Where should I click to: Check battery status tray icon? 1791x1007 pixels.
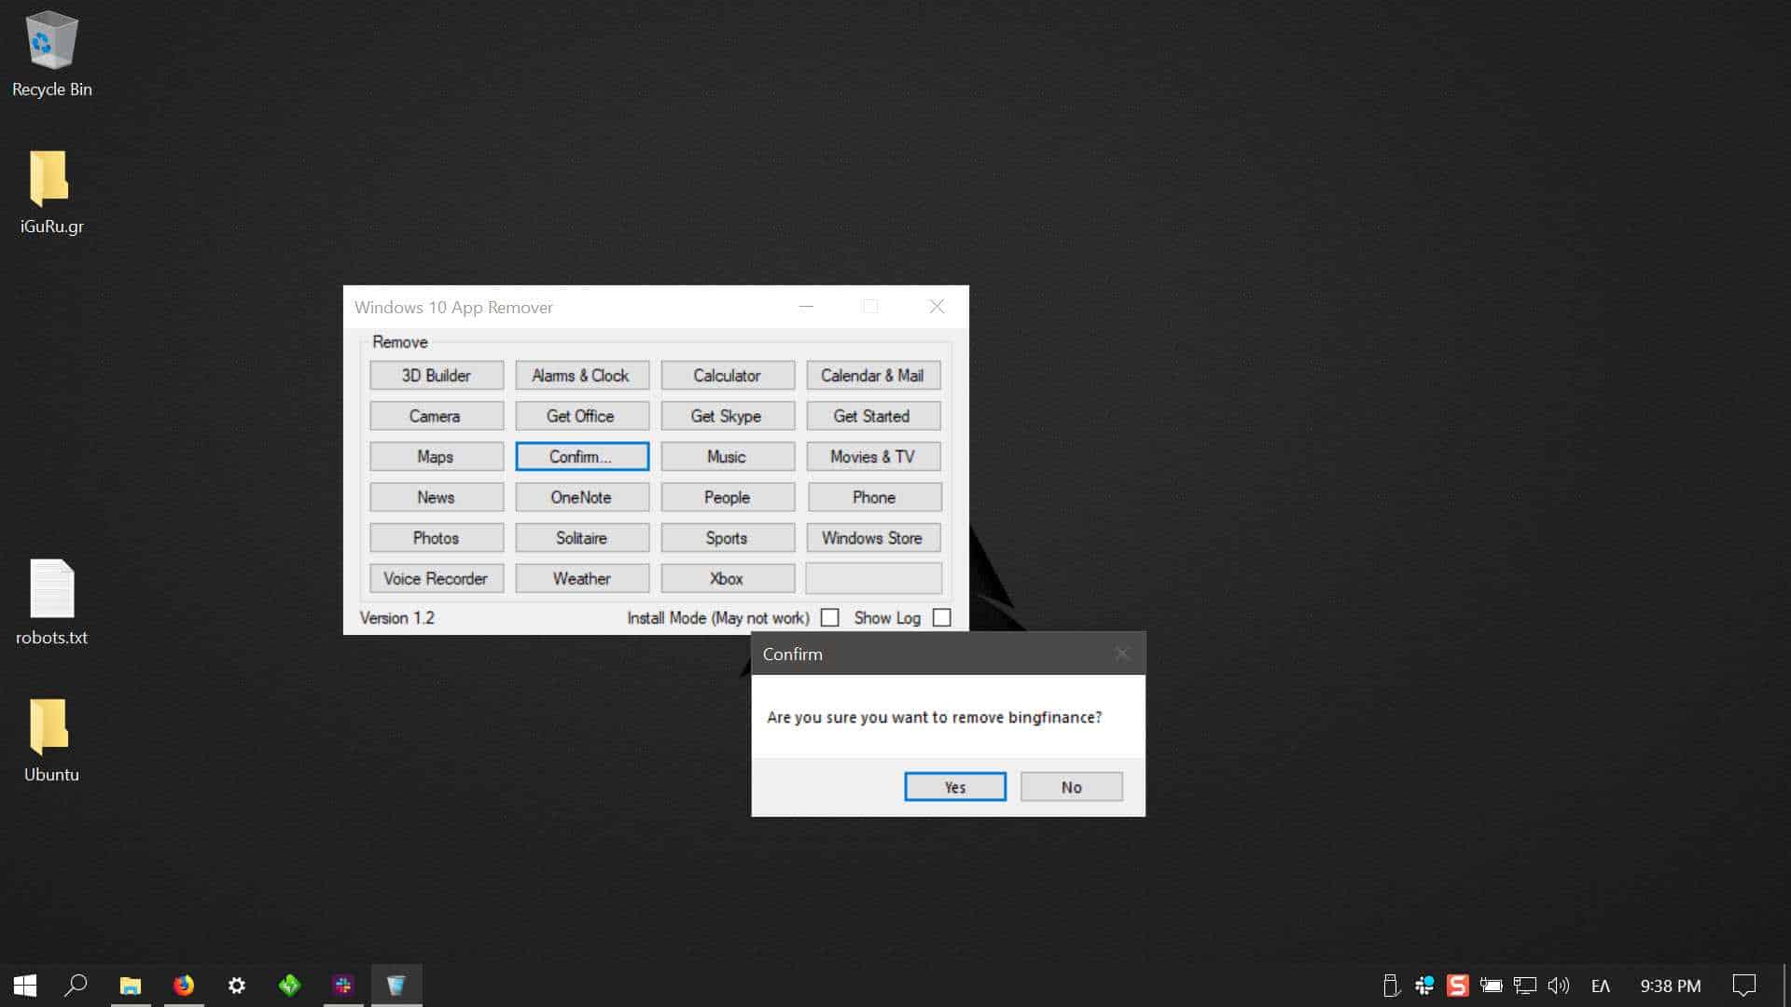coord(1491,986)
